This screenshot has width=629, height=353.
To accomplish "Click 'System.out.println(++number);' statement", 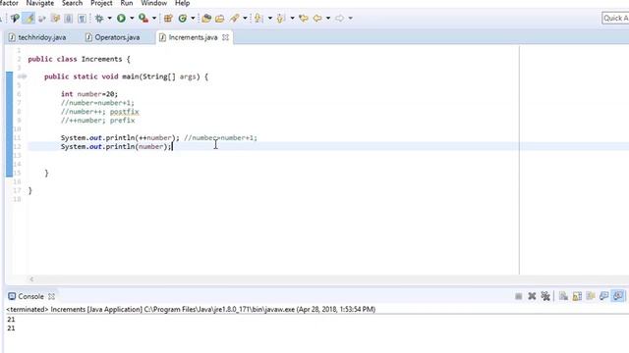I will pos(120,137).
